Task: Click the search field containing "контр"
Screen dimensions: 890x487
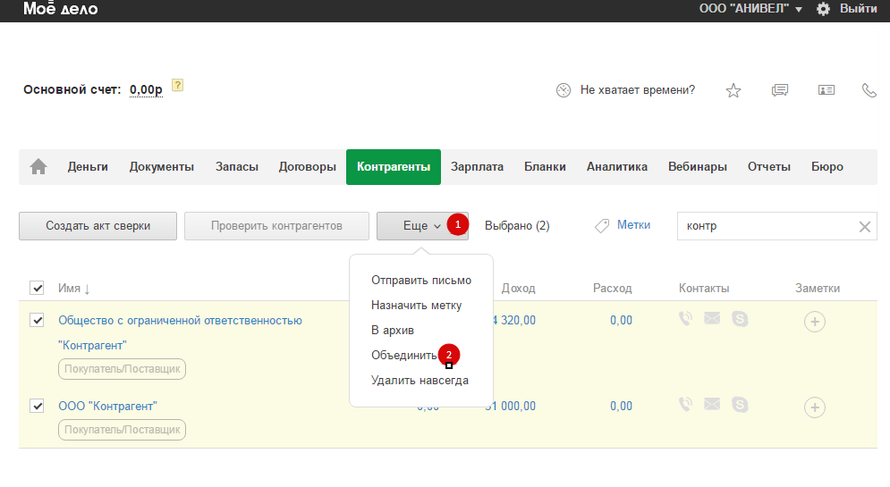Action: [x=765, y=227]
